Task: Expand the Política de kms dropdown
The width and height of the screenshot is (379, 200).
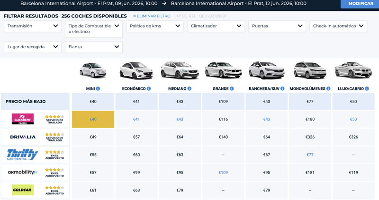Action: tap(155, 26)
